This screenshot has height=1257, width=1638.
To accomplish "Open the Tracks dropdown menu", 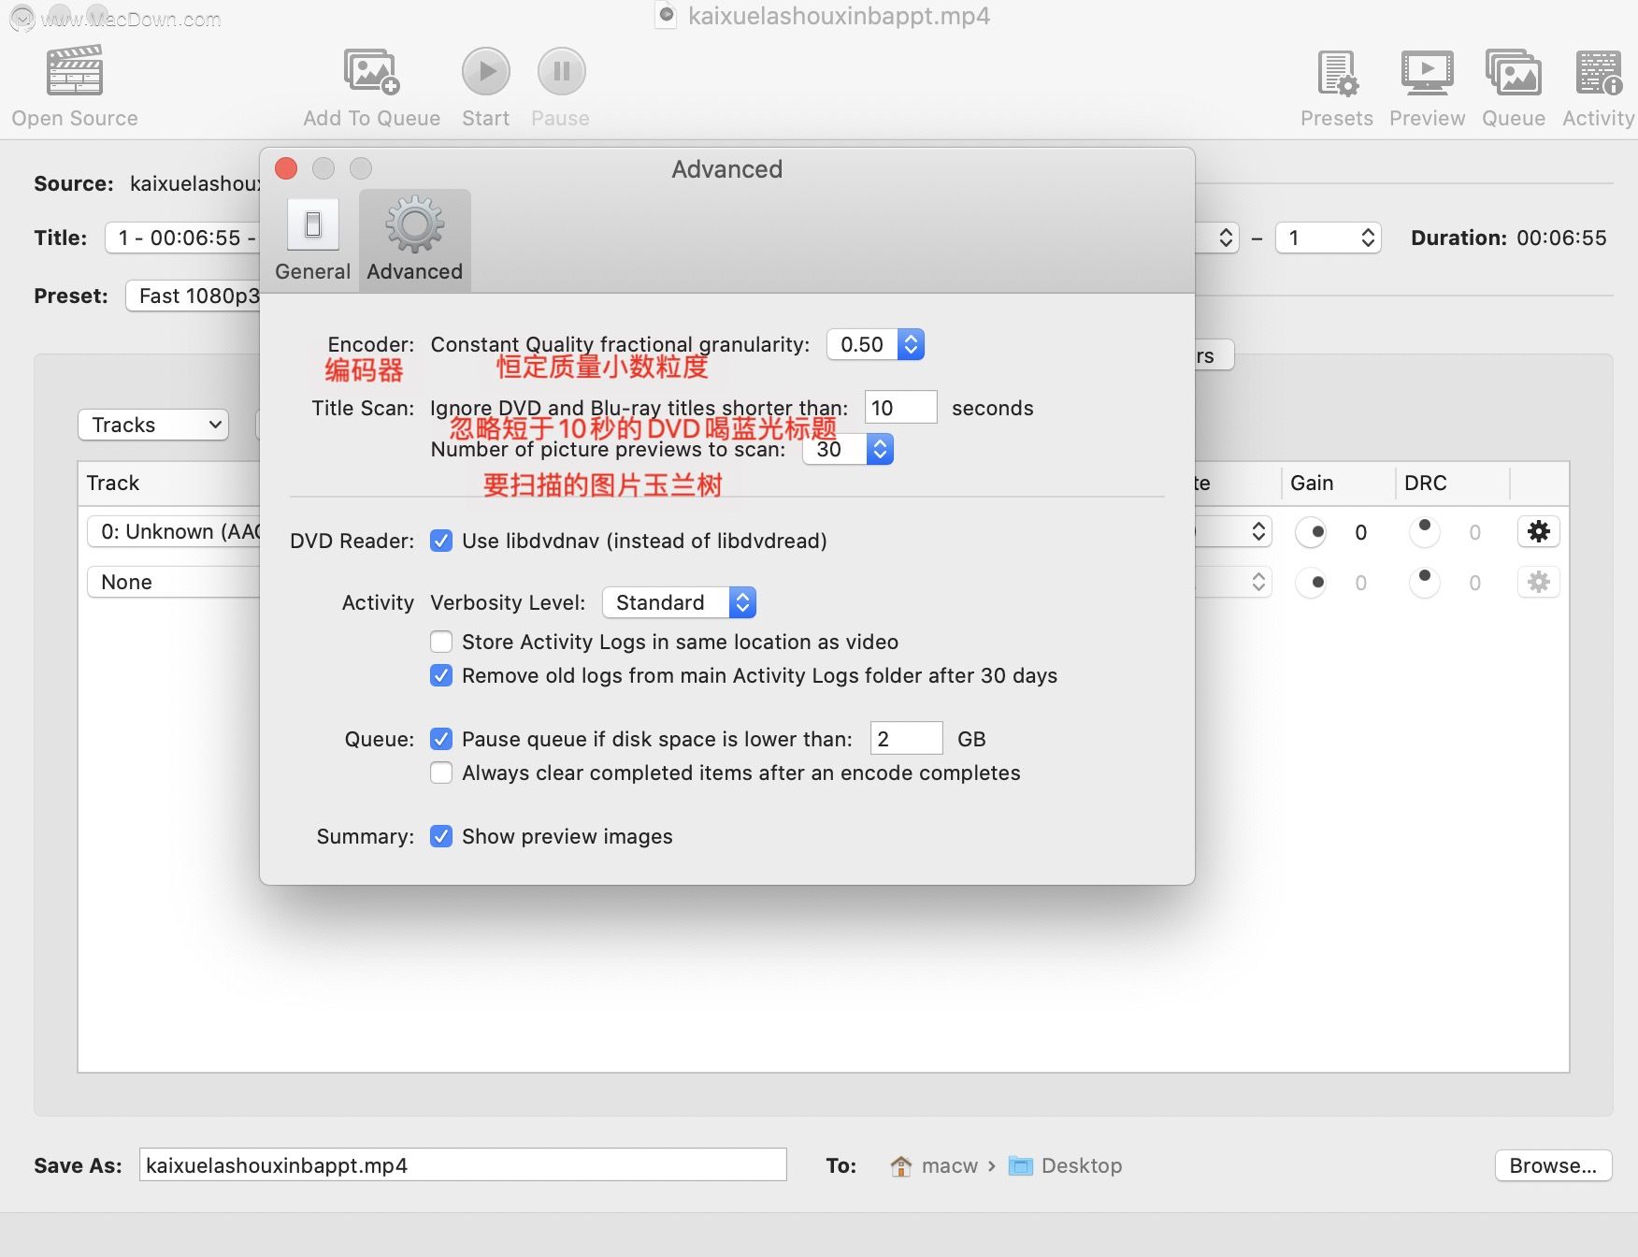I will coord(153,425).
